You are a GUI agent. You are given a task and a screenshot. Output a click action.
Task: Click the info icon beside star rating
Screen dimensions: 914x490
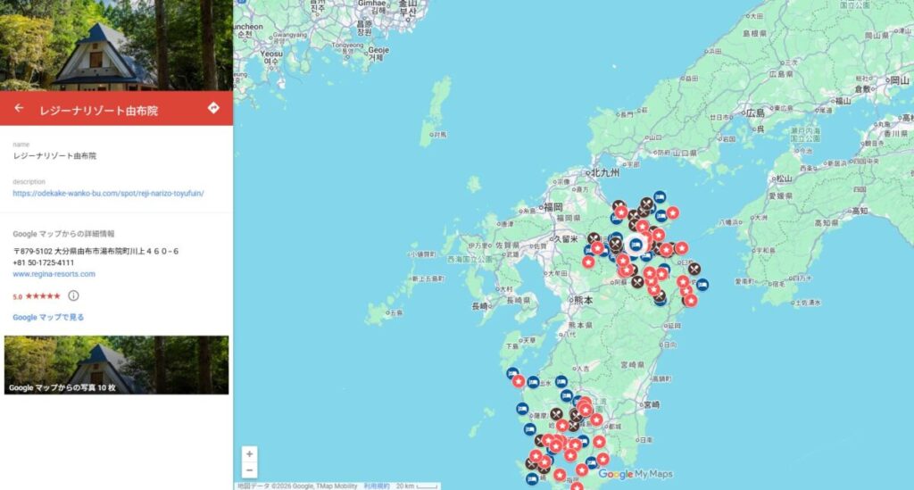[x=73, y=295]
